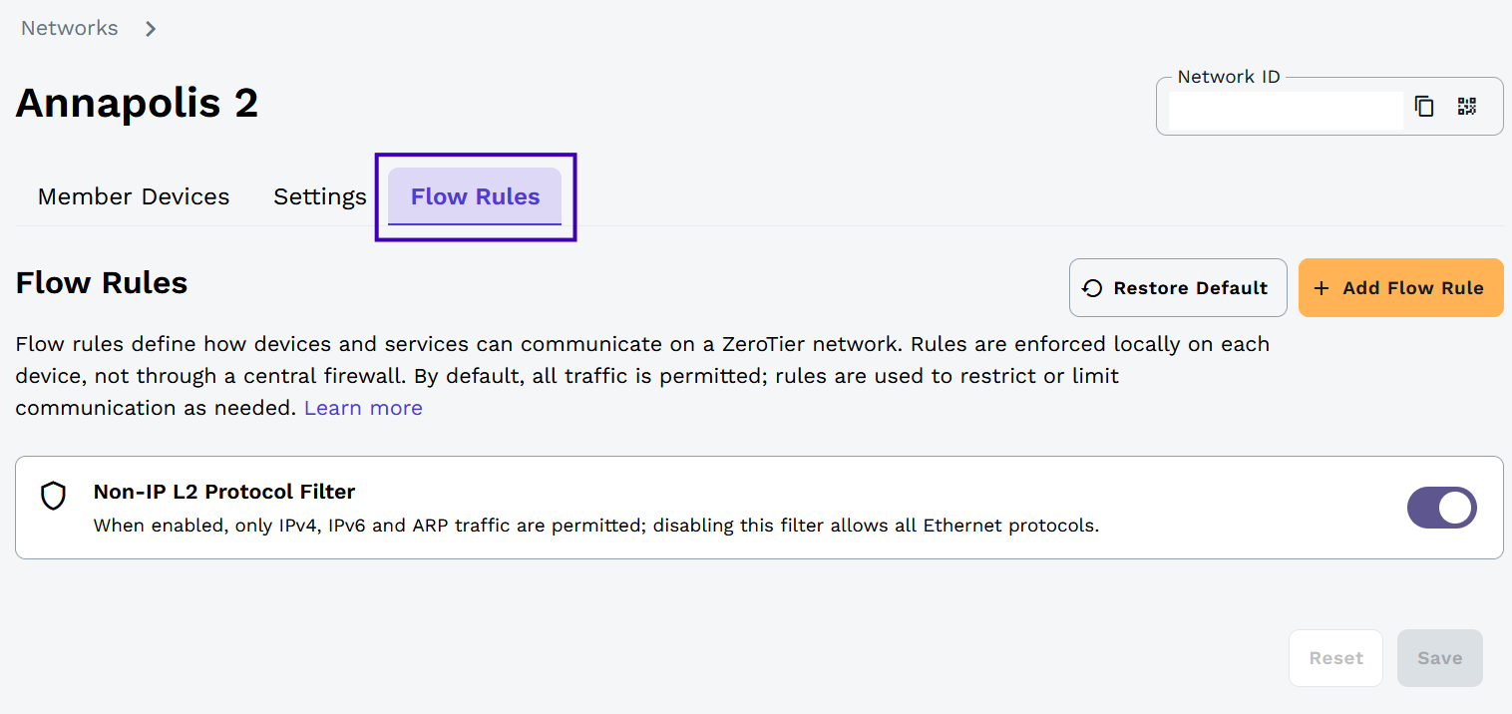Select the Flow Rules tab
The image size is (1512, 714).
(x=475, y=196)
